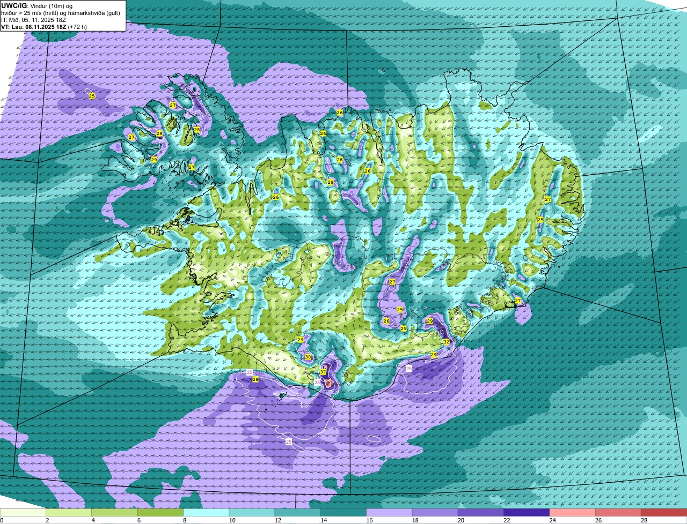Pick the 12–14 m/s teal legend swatch

click(298, 513)
